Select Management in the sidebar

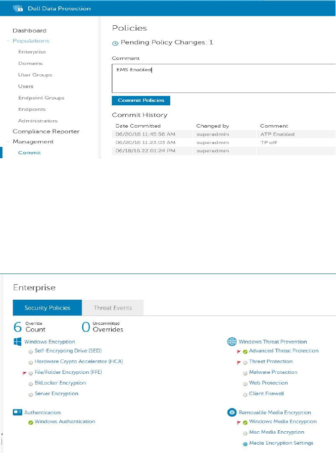click(x=33, y=142)
